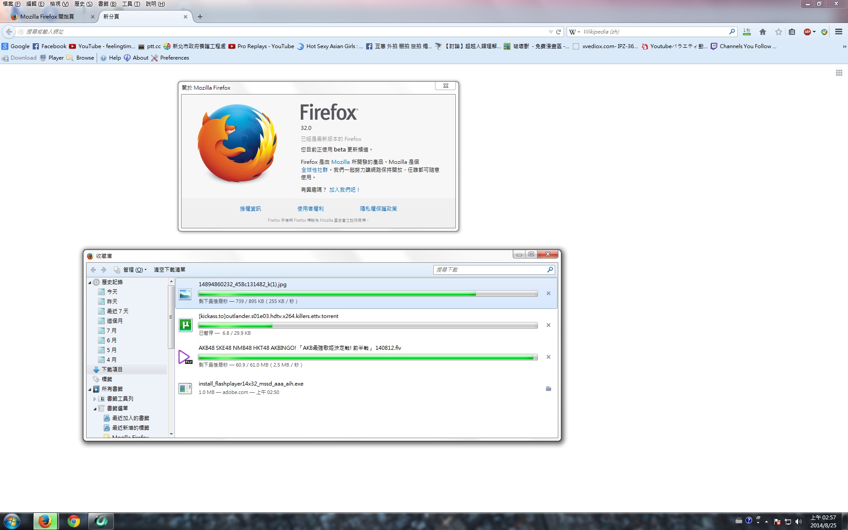Click the reload page icon
Viewport: 848px width, 530px height.
point(558,32)
